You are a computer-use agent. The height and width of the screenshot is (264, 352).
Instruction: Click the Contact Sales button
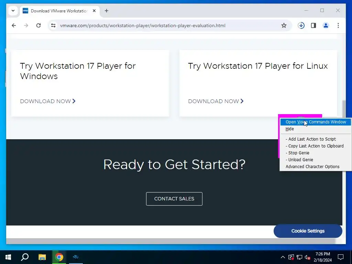pos(174,199)
